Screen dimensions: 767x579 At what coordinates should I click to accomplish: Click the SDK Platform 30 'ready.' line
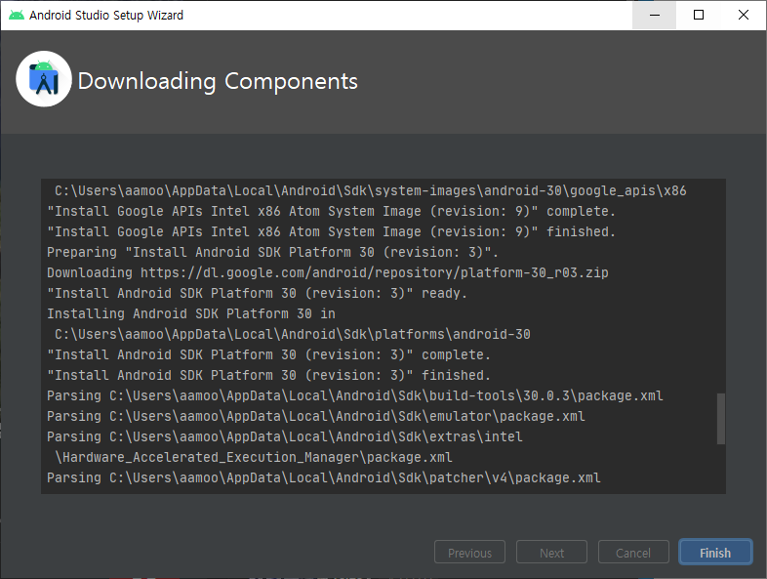pyautogui.click(x=258, y=293)
